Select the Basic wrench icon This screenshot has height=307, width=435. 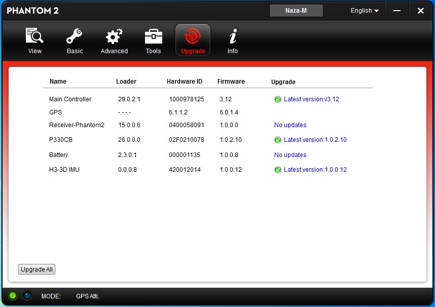click(x=75, y=36)
